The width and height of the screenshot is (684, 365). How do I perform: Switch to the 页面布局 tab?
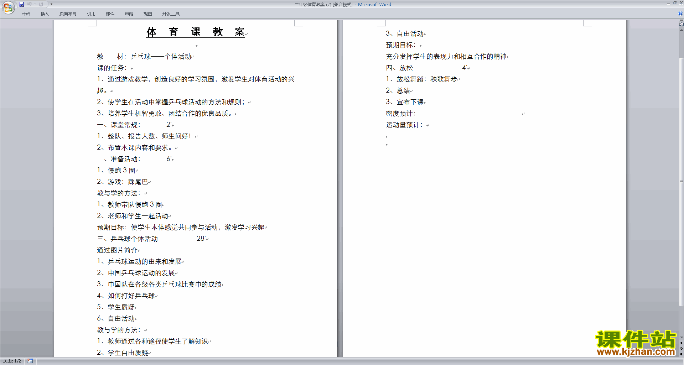point(68,14)
